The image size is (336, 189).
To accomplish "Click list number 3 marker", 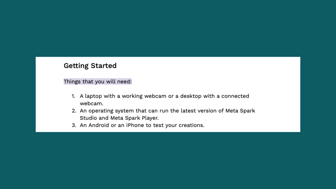I will coord(74,125).
